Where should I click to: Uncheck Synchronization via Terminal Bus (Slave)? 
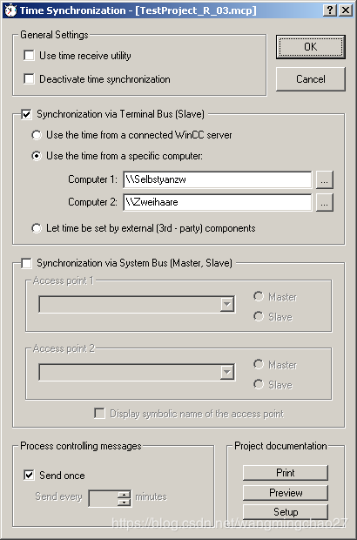click(x=26, y=114)
